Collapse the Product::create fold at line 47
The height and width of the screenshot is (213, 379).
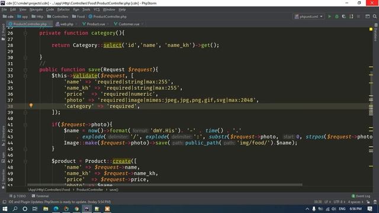tap(25, 162)
